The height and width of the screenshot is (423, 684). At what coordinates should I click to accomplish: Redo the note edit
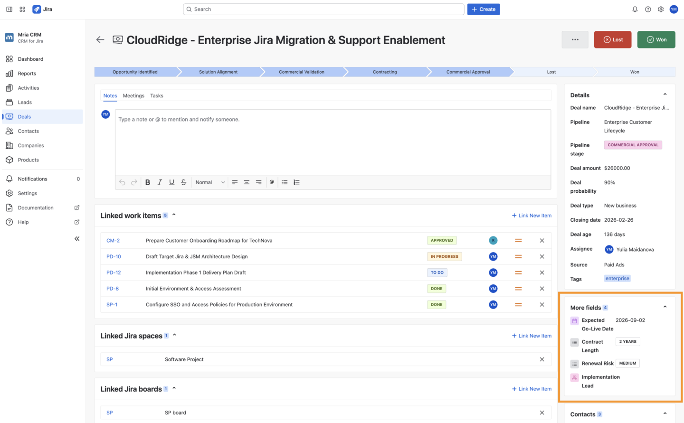(134, 182)
